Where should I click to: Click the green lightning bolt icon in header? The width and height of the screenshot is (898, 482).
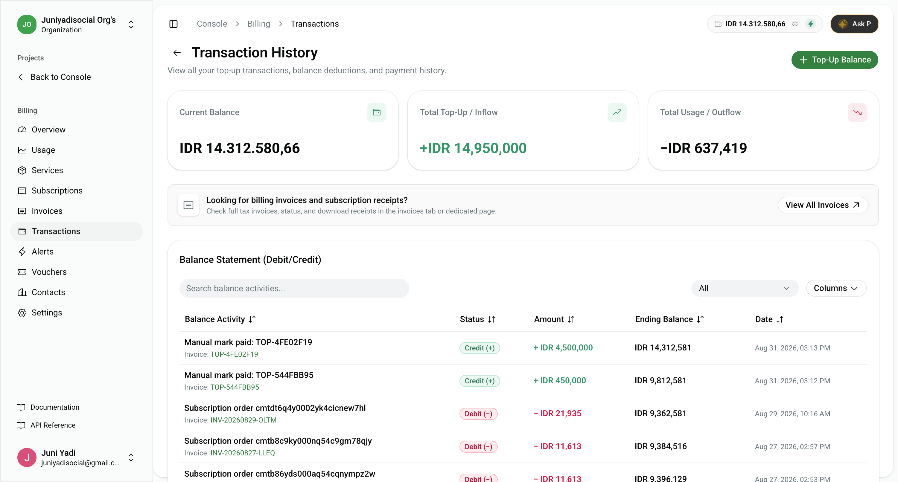click(x=810, y=24)
